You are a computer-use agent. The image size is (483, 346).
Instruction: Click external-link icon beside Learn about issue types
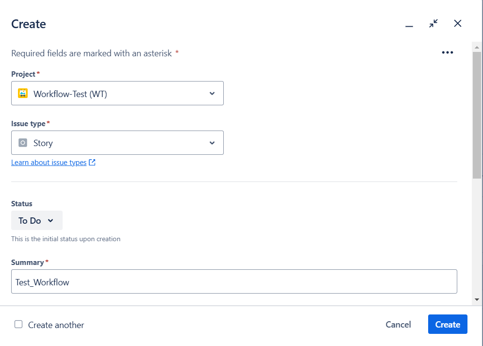pos(92,163)
